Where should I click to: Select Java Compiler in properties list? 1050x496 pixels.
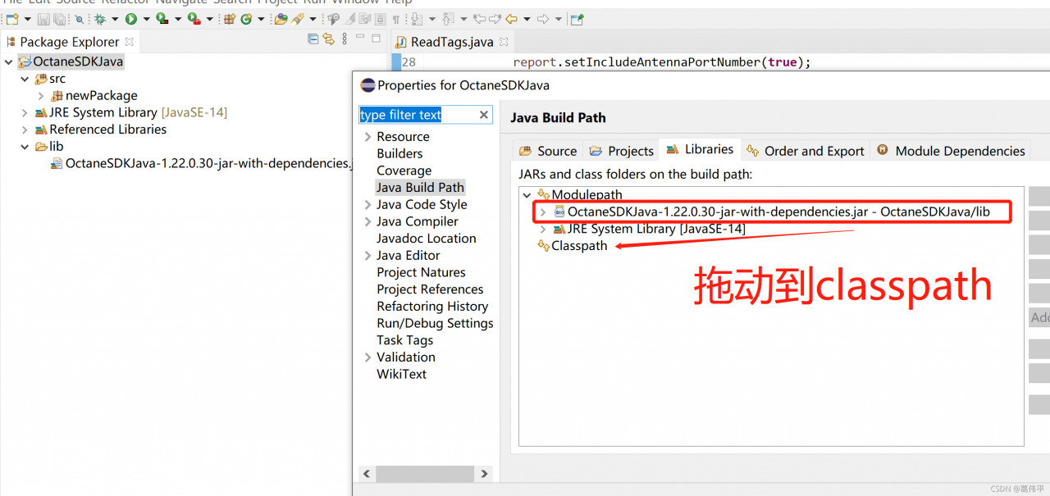[x=417, y=221]
